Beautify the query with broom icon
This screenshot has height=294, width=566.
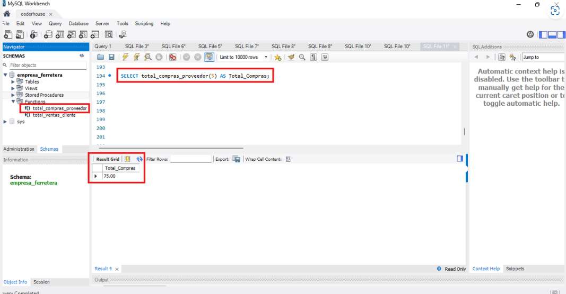pyautogui.click(x=291, y=57)
